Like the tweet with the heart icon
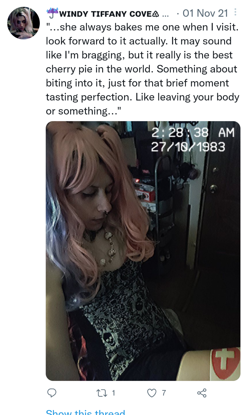The height and width of the screenshot is (415, 248). coord(152,393)
